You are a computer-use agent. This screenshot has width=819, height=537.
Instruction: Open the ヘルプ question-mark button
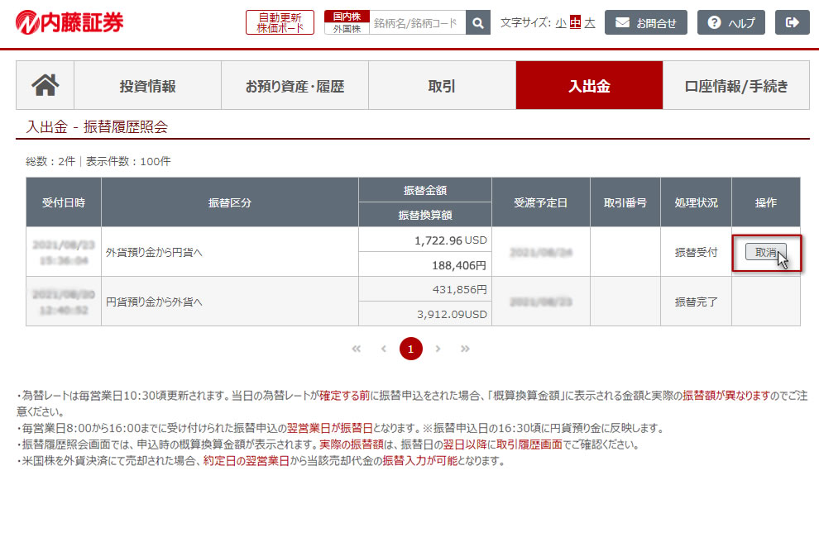pos(730,22)
